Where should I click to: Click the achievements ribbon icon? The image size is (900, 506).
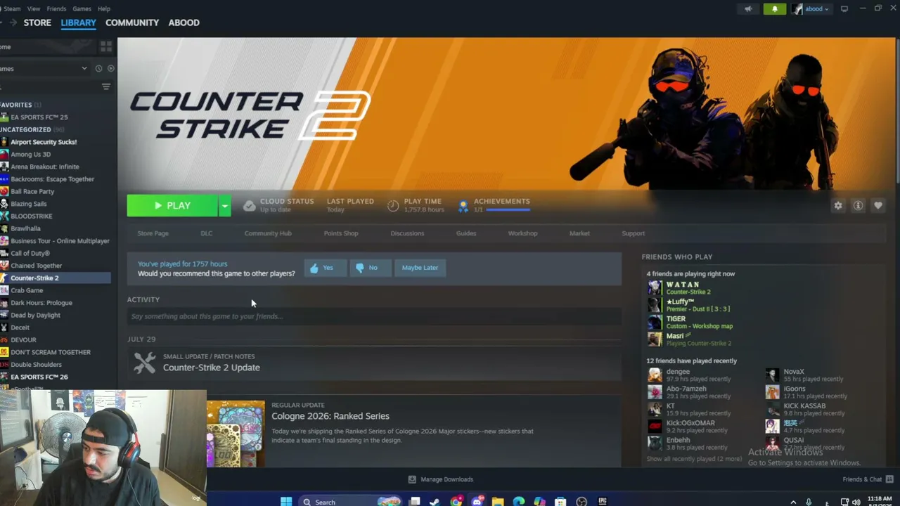pos(463,206)
